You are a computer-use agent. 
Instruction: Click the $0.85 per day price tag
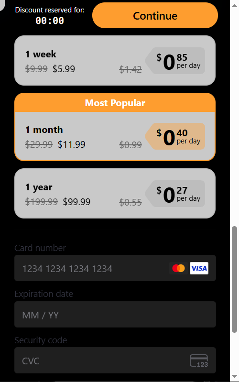tap(175, 61)
